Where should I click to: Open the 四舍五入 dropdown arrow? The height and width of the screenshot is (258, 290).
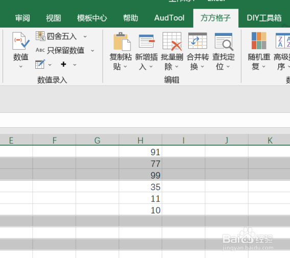85,36
